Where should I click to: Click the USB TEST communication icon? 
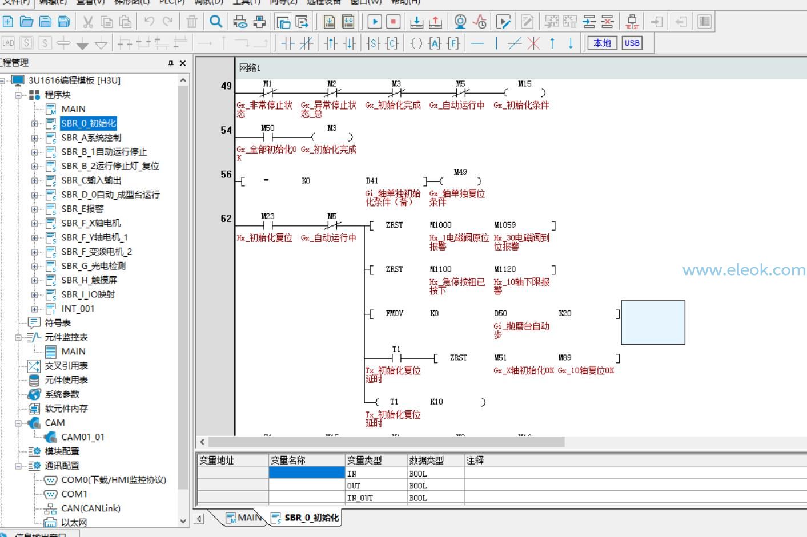632,22
